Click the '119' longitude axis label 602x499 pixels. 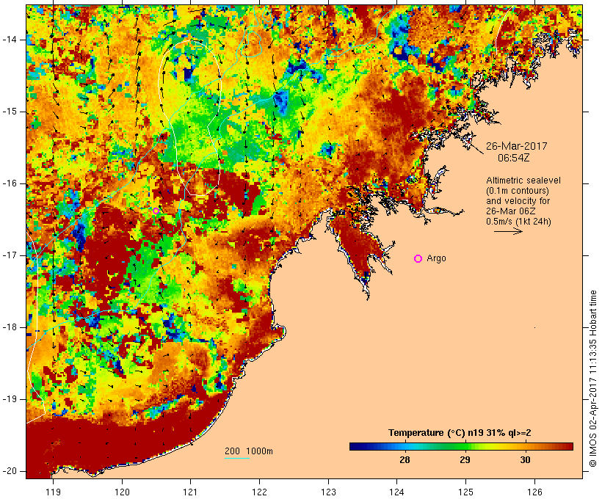[x=53, y=492]
